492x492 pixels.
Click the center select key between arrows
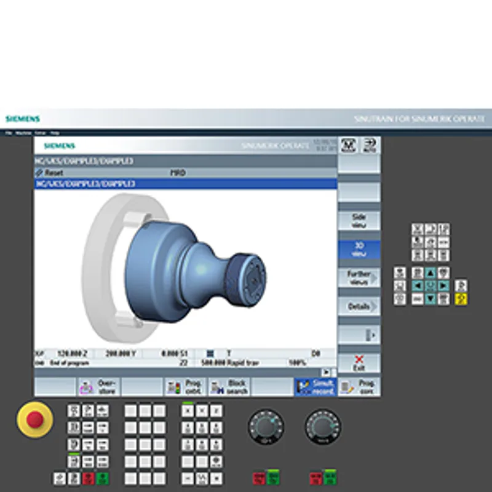coord(430,286)
